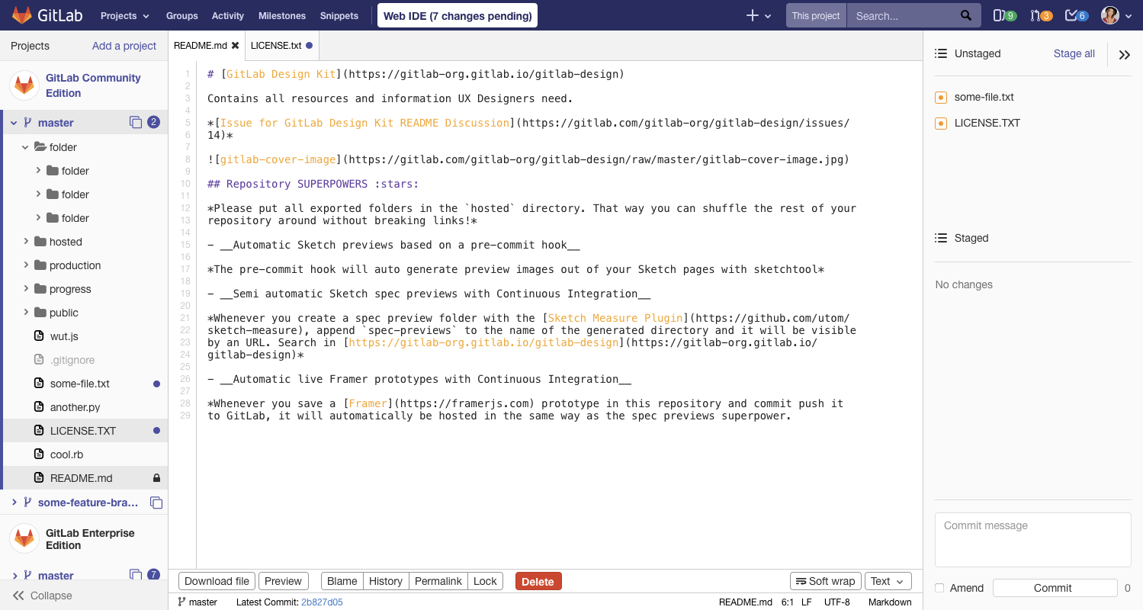Click the modified dot next to some-file.txt
1143x610 pixels.
tap(155, 384)
